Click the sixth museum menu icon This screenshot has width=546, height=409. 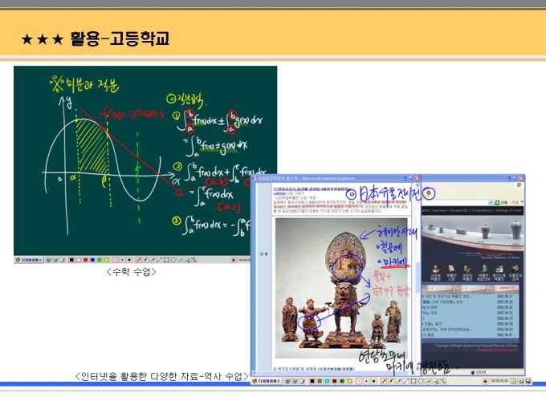tap(515, 269)
